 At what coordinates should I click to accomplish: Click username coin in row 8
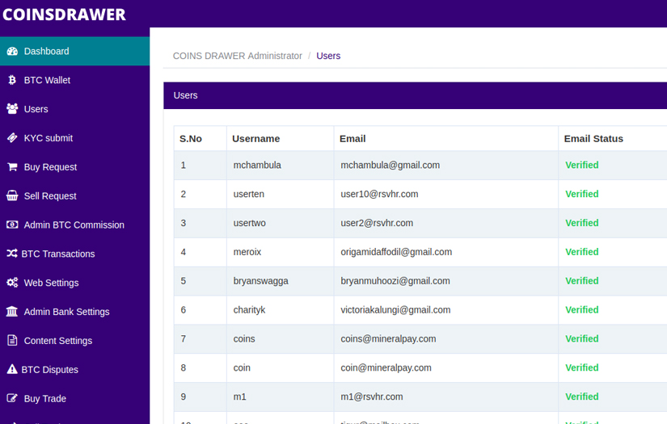tap(242, 367)
